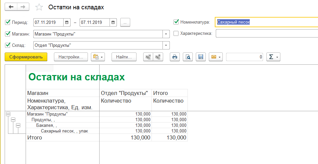Add report to favorites with star
Viewport: 318px width, 164px height.
click(39, 7)
